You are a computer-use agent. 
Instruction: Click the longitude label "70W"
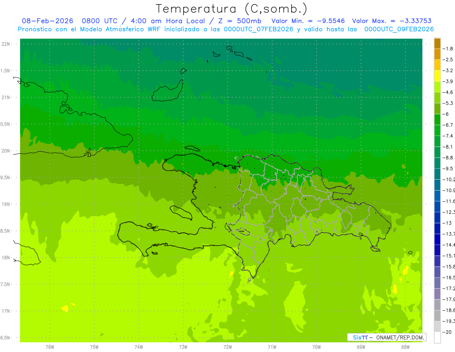tap(317, 347)
